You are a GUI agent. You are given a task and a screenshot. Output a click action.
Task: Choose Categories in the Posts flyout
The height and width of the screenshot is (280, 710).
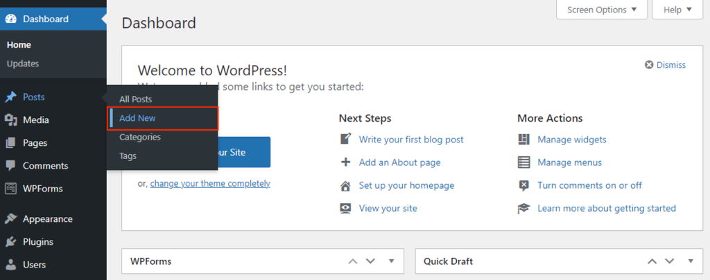point(140,137)
